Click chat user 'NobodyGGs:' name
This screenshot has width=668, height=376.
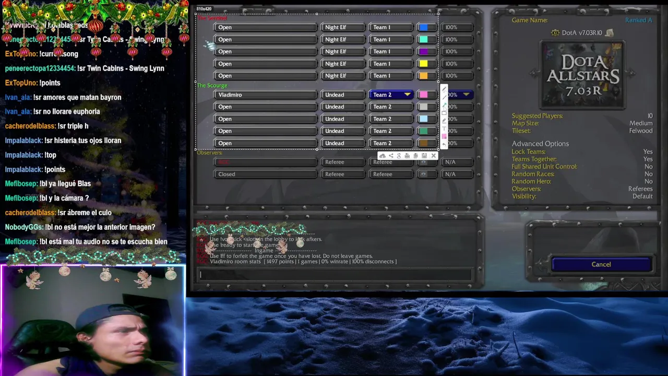pos(23,227)
